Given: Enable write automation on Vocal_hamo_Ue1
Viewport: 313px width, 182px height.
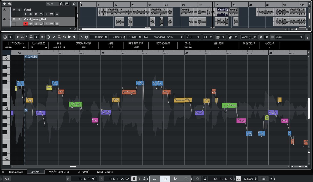Looking at the screenshot, I should coord(52,24).
